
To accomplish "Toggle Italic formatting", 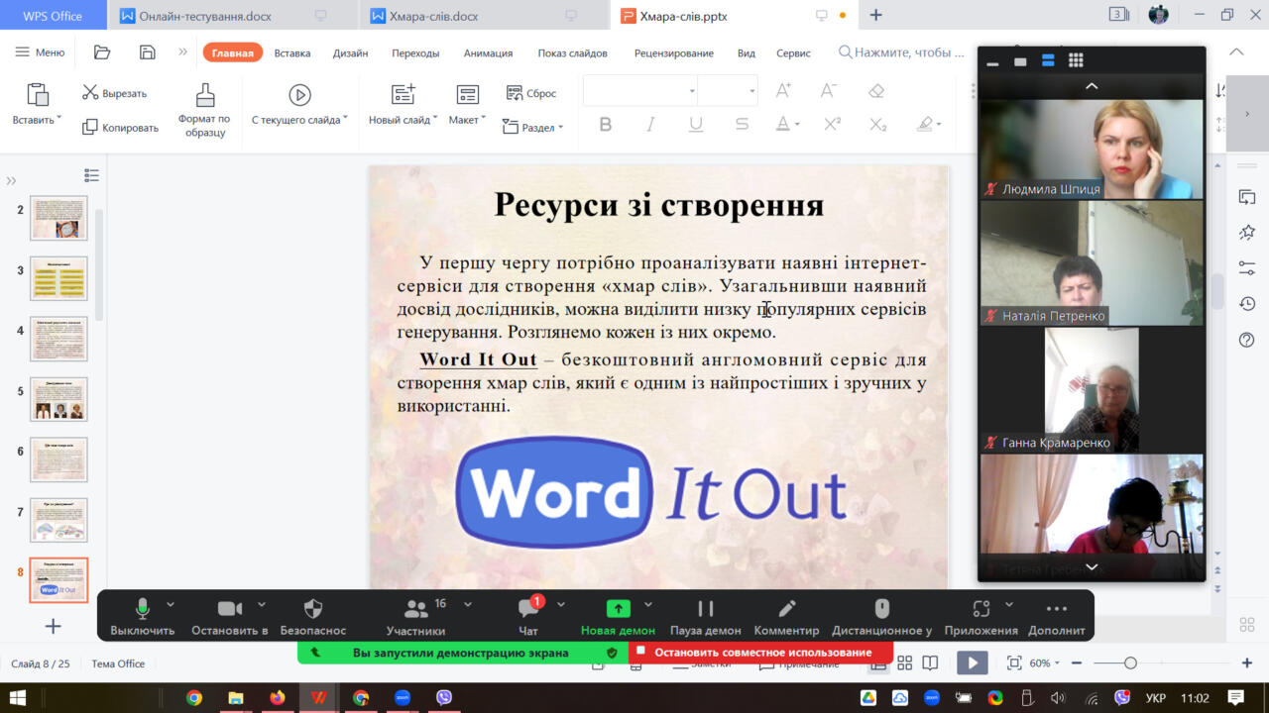I will (x=651, y=125).
